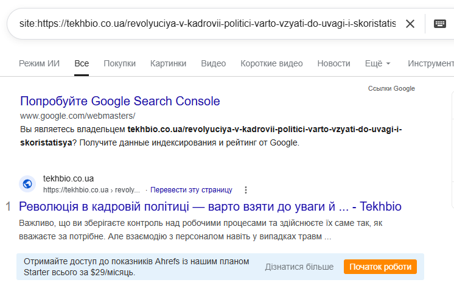Go to Короткие видео tab
Screen dimensions: 454x302
pos(271,63)
